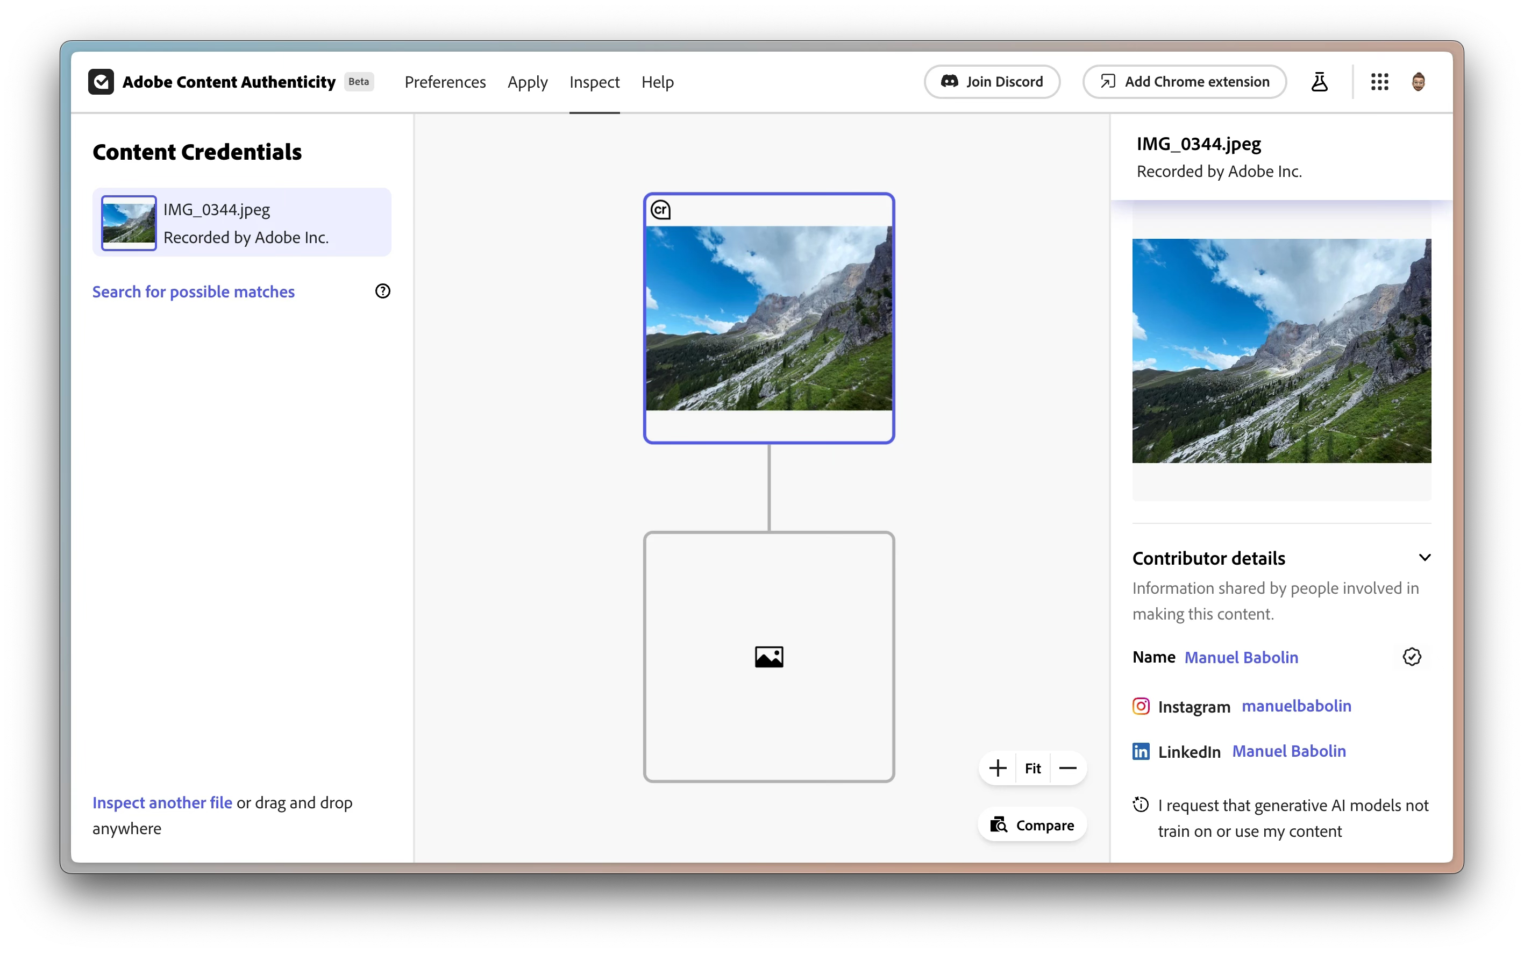This screenshot has width=1524, height=953.
Task: Open the apps grid menu icon
Action: 1379,82
